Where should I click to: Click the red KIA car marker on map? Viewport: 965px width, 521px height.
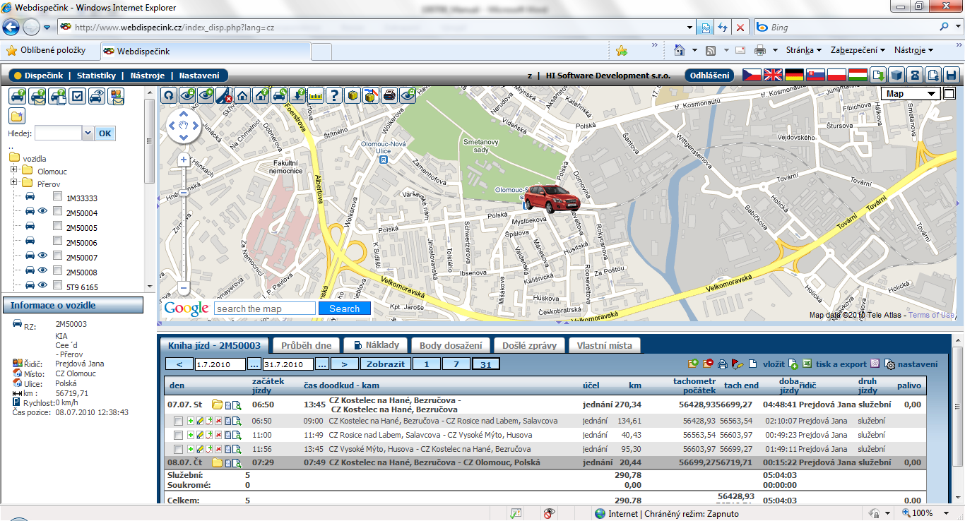[552, 198]
